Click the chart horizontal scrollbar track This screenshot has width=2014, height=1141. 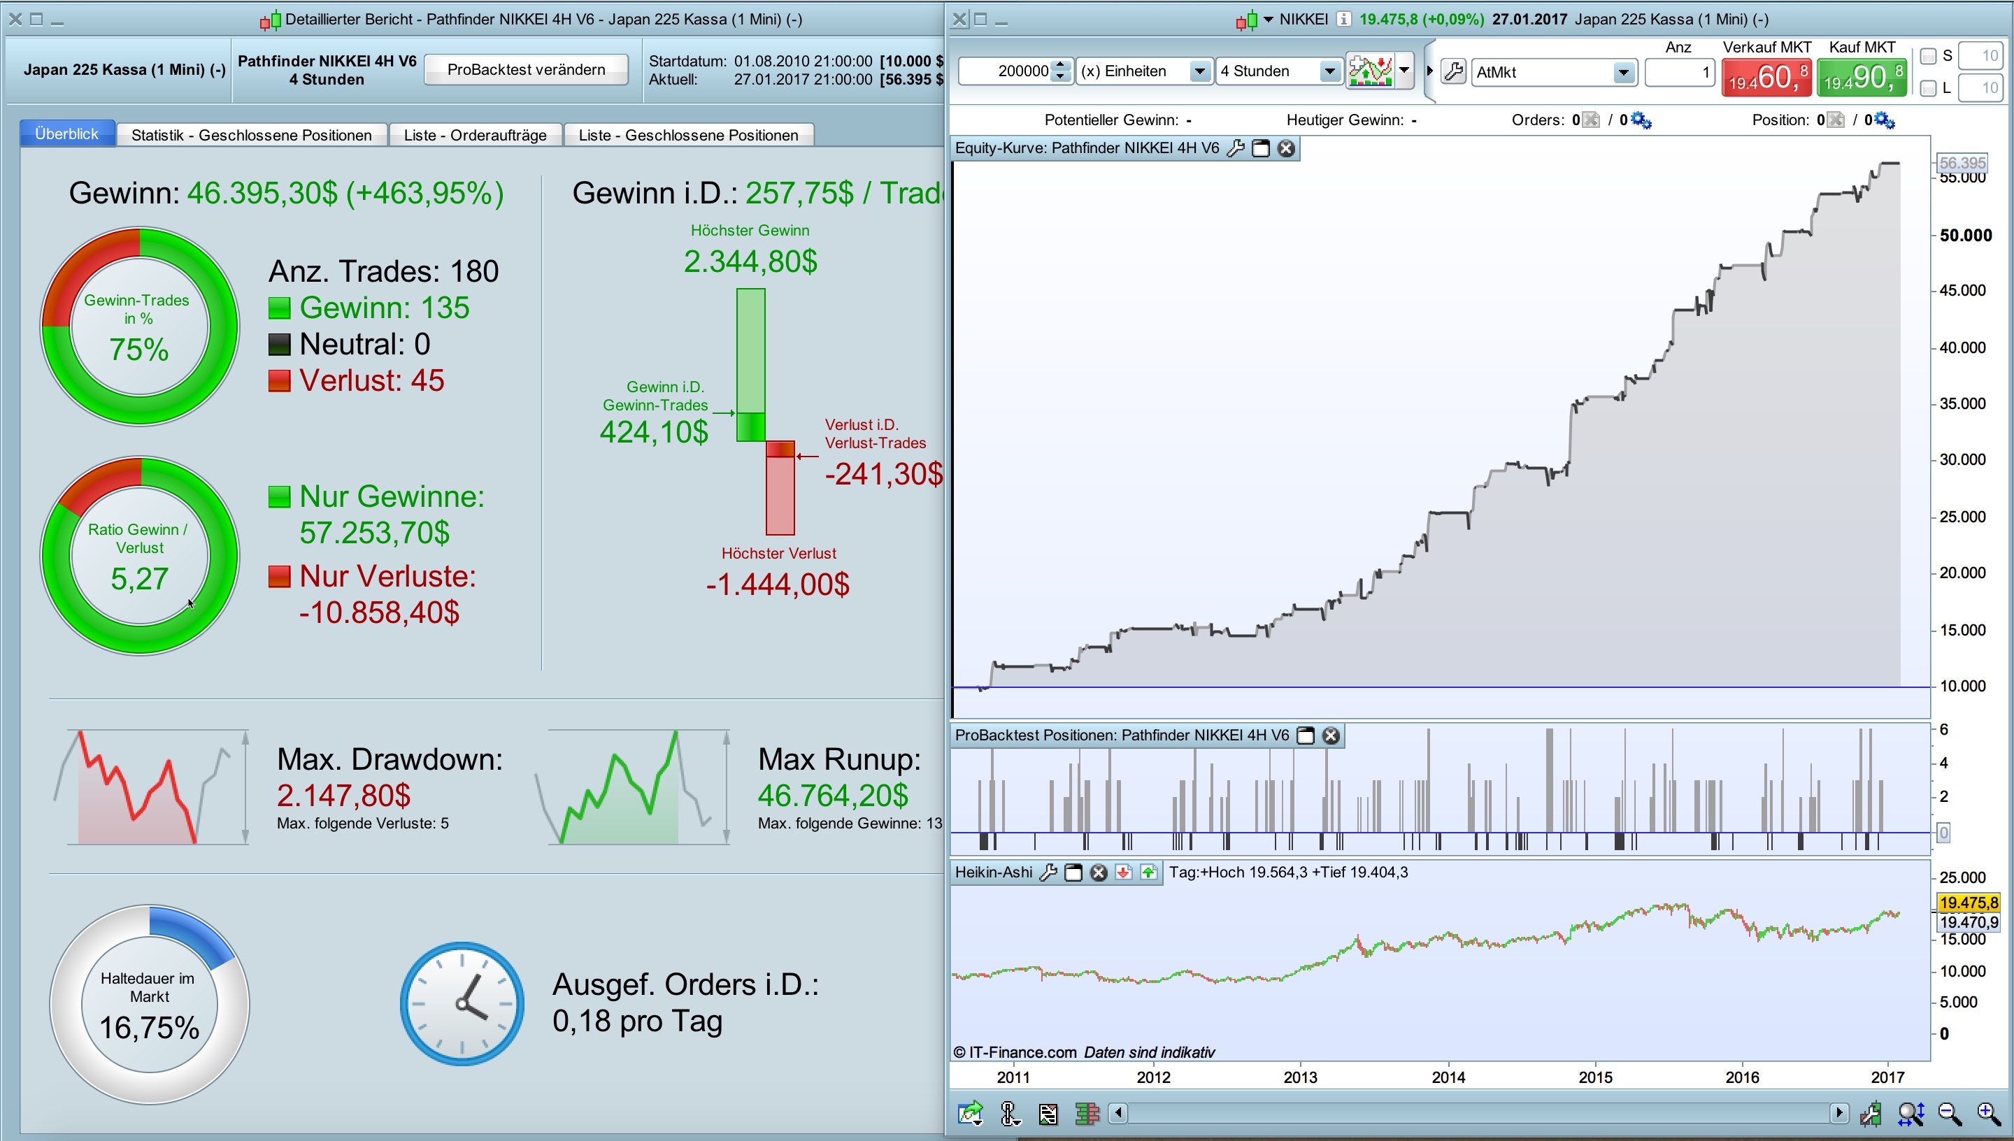click(1478, 1113)
